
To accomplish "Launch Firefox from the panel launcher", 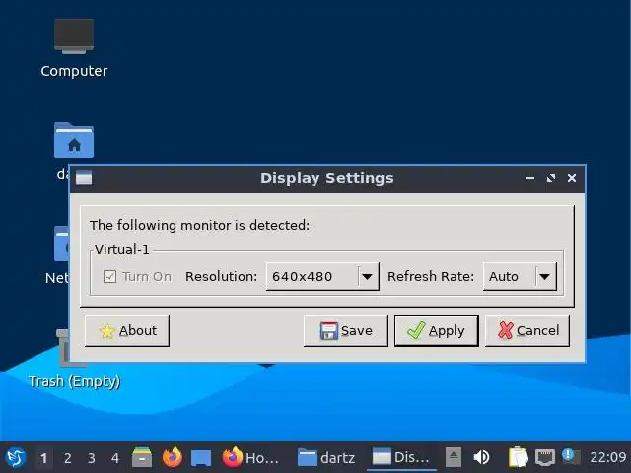I will (173, 457).
